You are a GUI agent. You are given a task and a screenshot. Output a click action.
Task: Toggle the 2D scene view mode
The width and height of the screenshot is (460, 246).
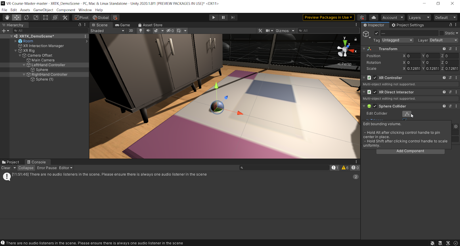131,31
